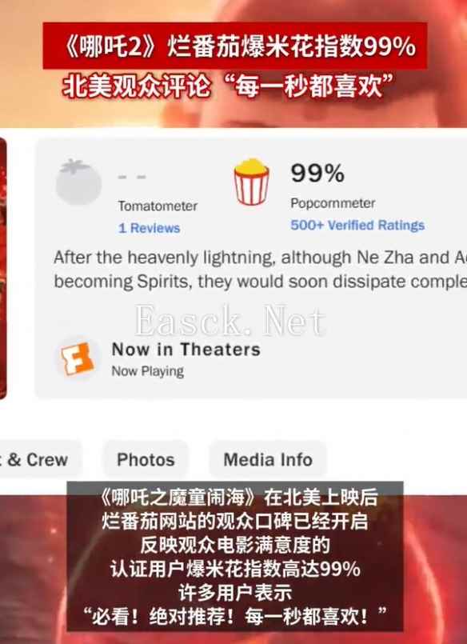467x644 pixels.
Task: Click the Tomatometer label text
Action: tap(158, 206)
